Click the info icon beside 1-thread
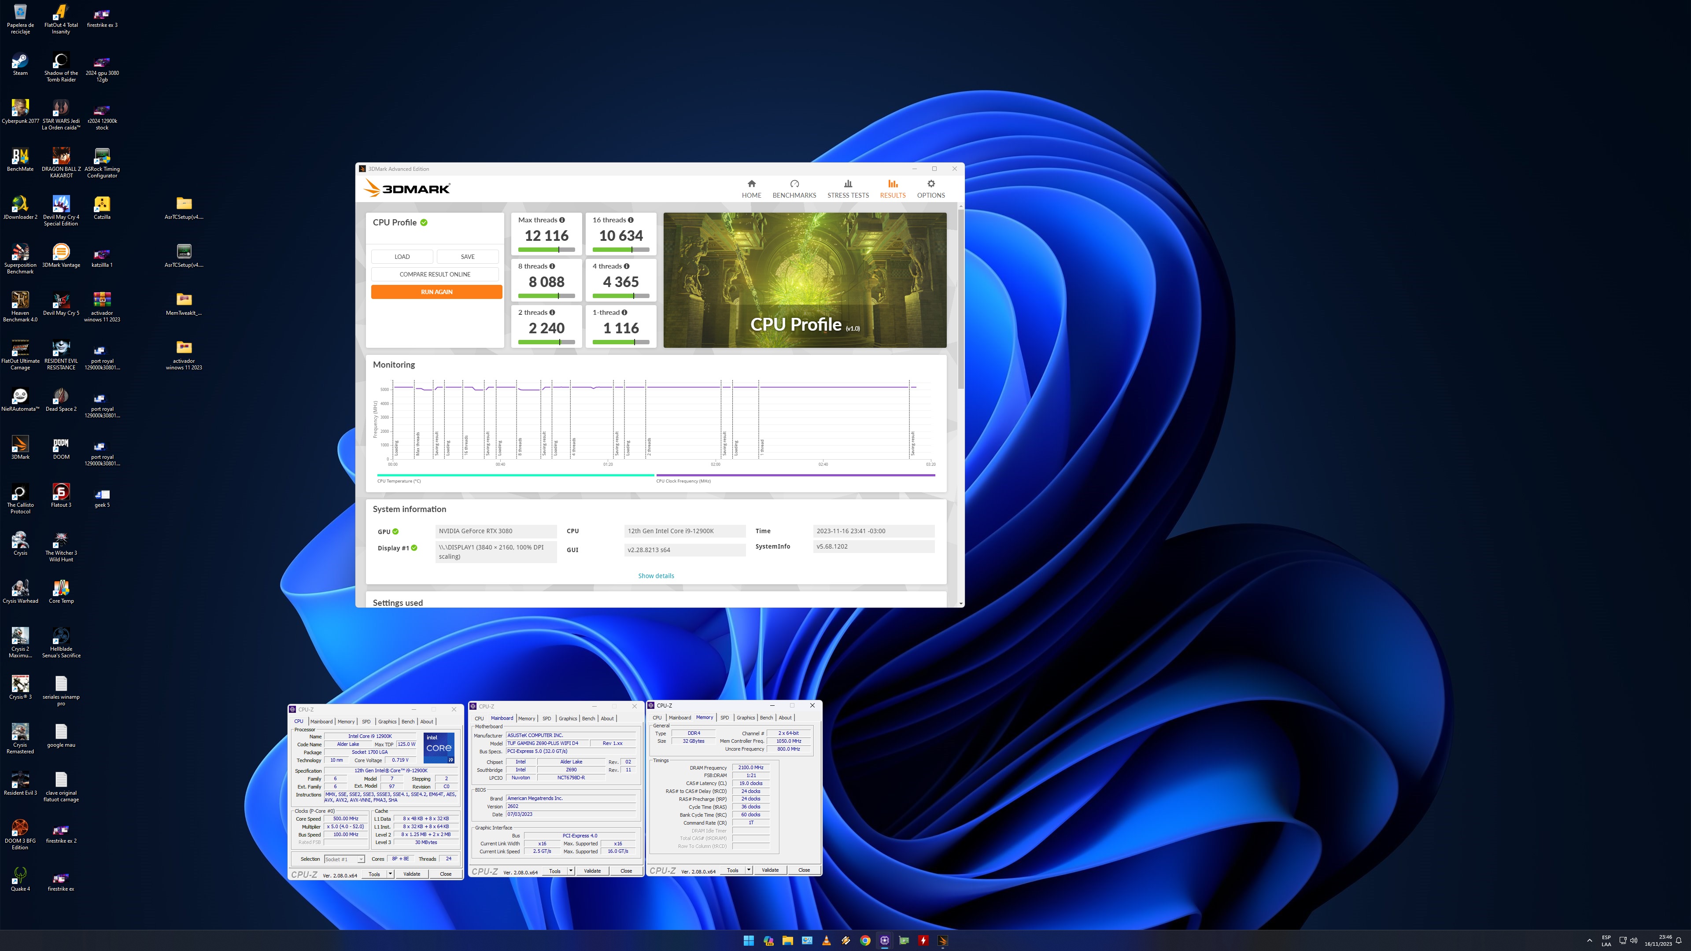The width and height of the screenshot is (1691, 951). pyautogui.click(x=624, y=313)
